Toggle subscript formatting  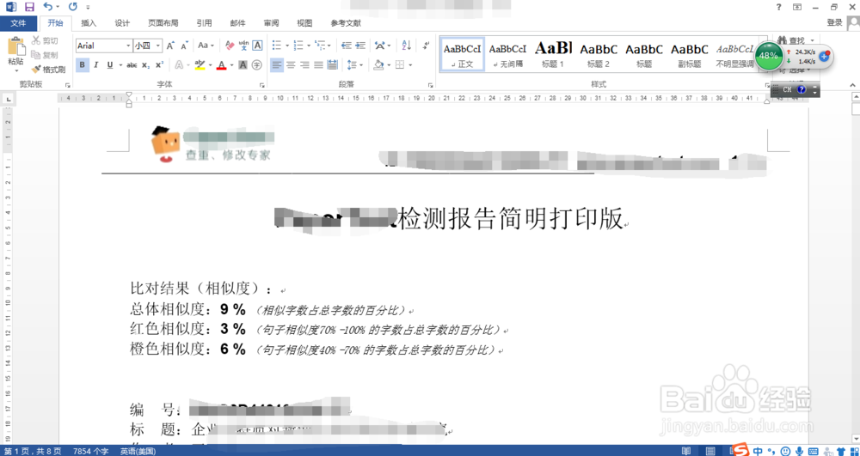pyautogui.click(x=145, y=65)
